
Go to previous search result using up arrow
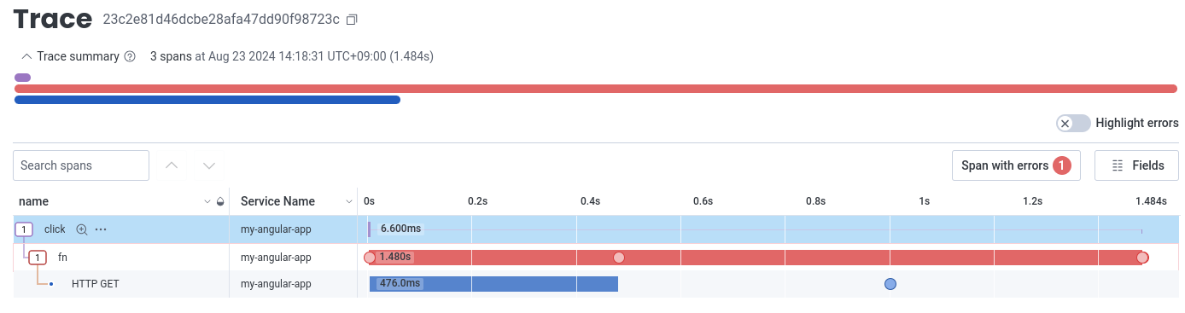coord(171,165)
